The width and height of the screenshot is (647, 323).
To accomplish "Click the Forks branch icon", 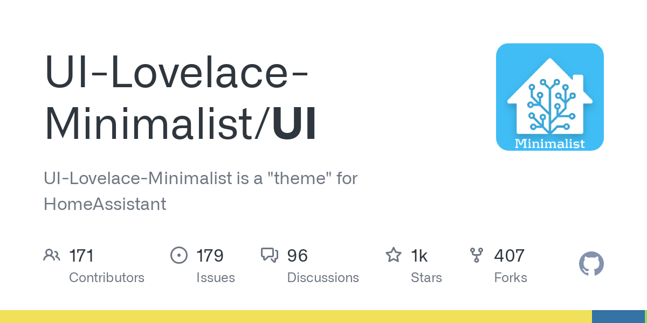I will pyautogui.click(x=477, y=255).
